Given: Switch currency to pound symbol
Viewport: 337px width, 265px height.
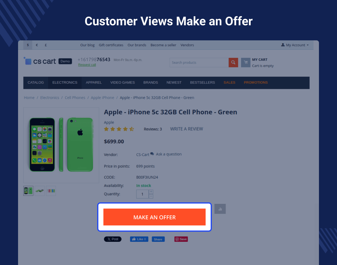Looking at the screenshot, I should tap(46, 45).
